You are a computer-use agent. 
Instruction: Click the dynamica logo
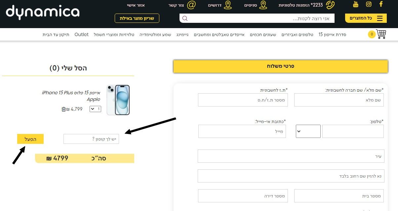tap(43, 12)
